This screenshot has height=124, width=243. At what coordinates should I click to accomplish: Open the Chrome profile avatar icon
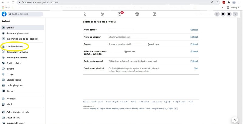click(x=234, y=2)
